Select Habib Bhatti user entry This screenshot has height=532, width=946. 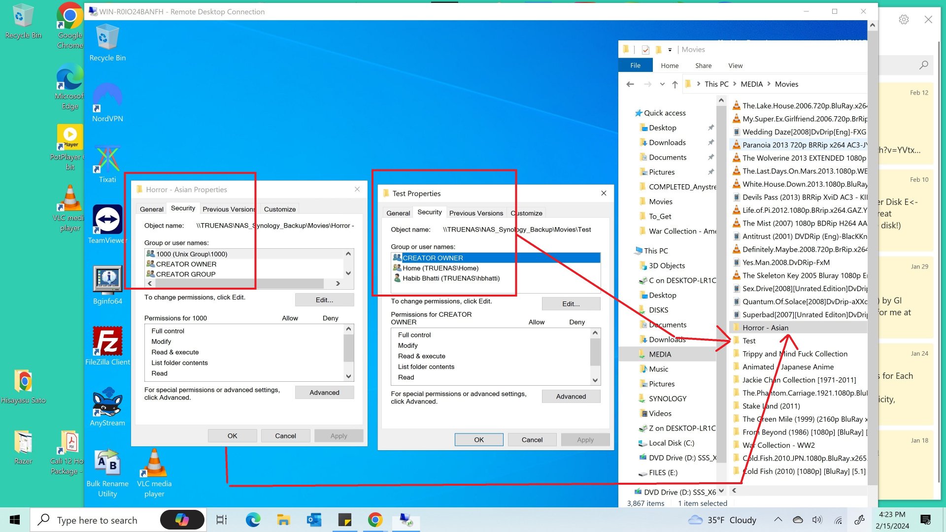coord(451,278)
